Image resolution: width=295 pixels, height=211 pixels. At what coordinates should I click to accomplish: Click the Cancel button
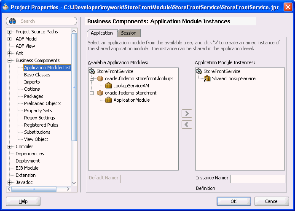[x=271, y=201]
